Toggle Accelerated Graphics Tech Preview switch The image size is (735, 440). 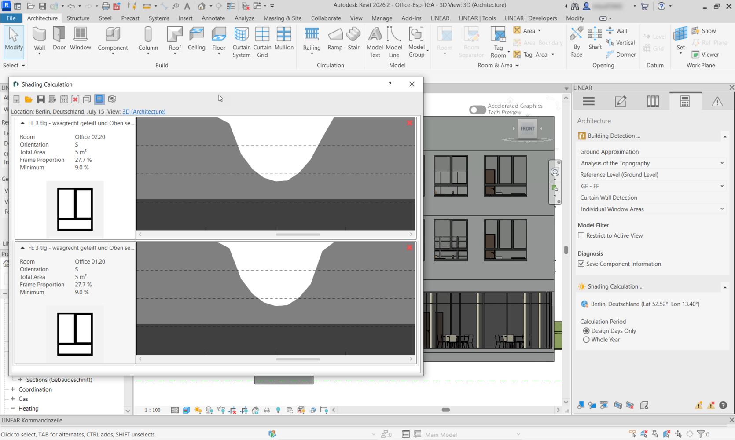click(477, 110)
